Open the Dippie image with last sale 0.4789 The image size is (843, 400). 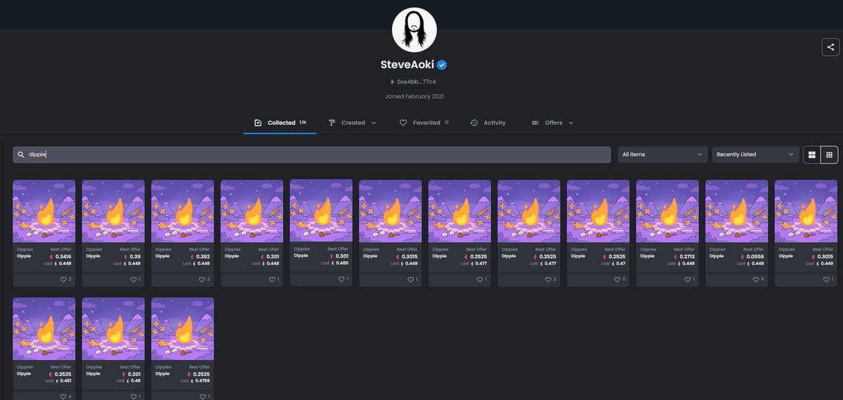point(183,329)
